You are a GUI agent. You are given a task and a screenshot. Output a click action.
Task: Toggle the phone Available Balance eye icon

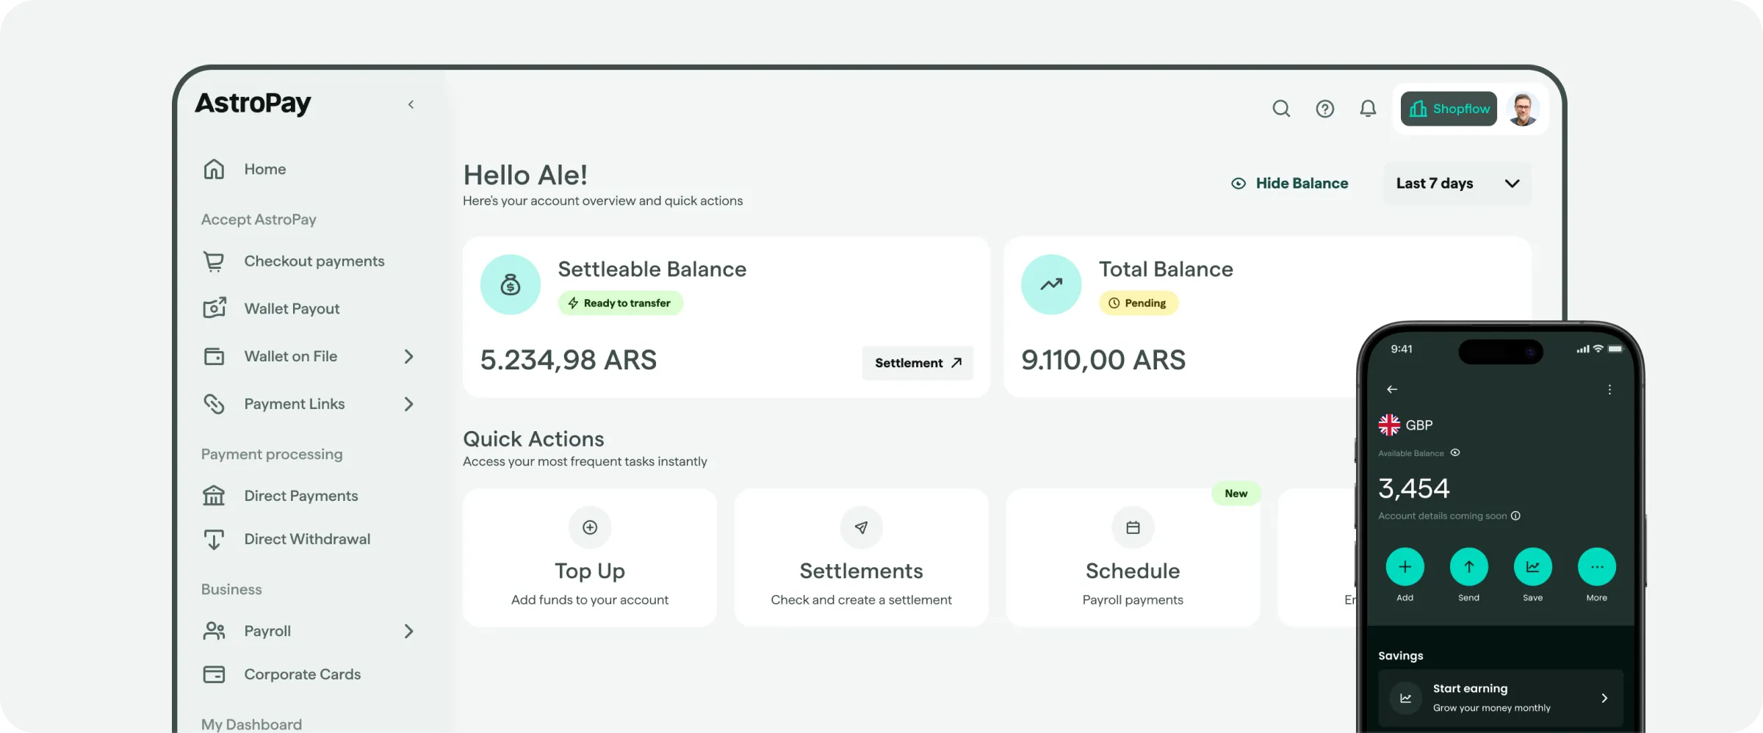[1455, 452]
